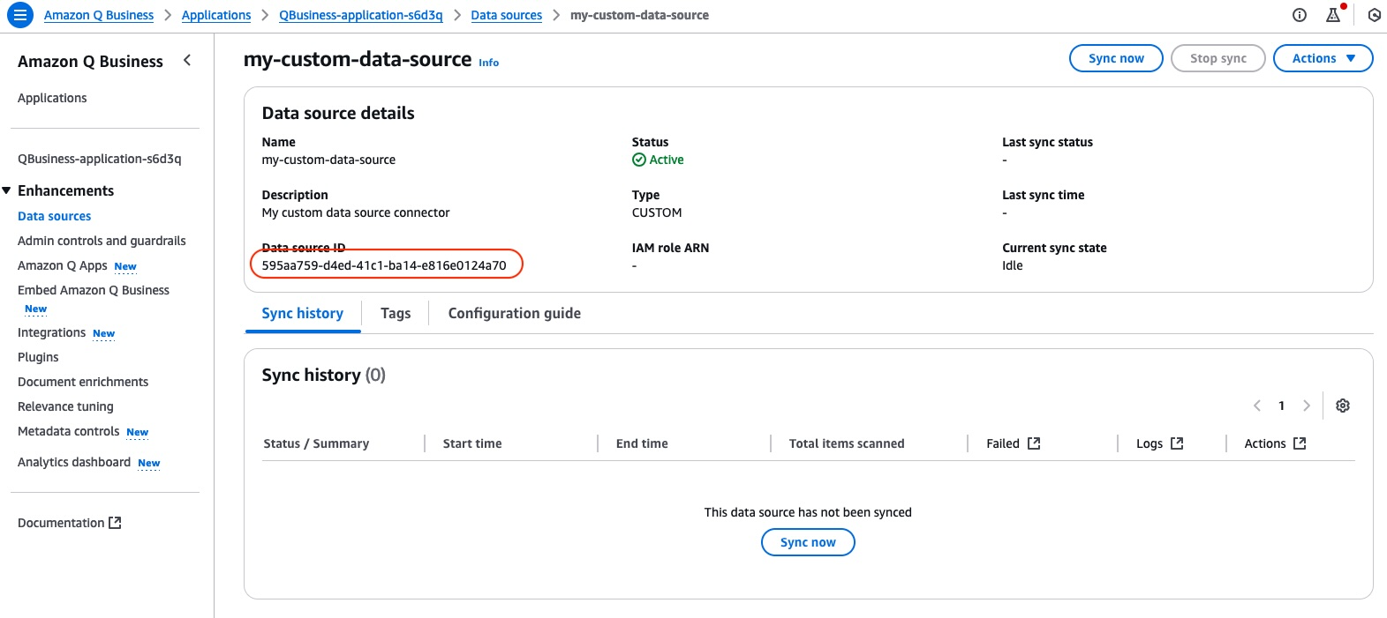
Task: Click the my-custom-data-source name value
Action: (x=328, y=160)
